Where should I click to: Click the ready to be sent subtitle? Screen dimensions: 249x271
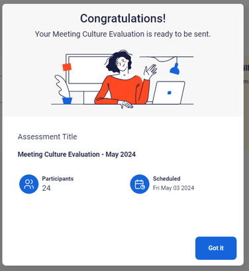pos(123,34)
